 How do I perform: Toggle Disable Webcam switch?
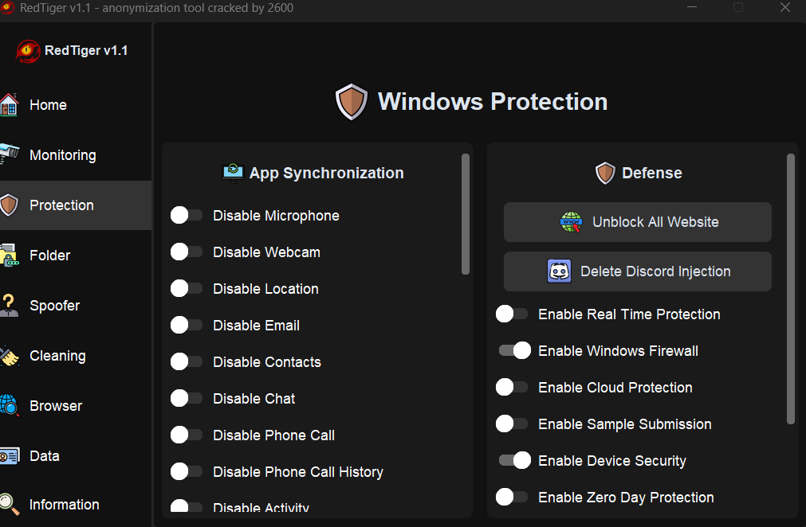(x=186, y=252)
